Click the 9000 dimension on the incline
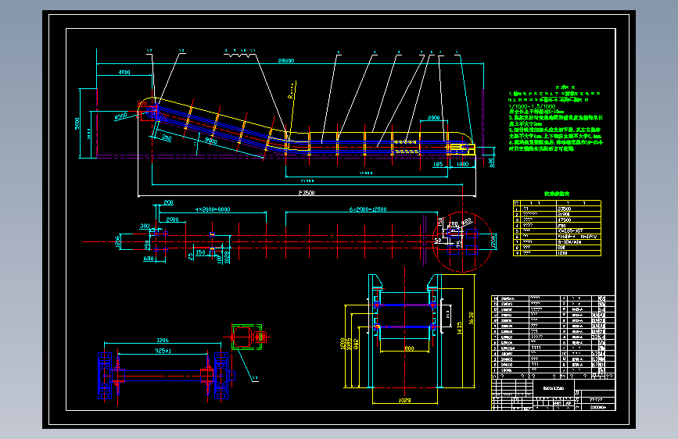Image resolution: width=678 pixels, height=439 pixels. (210, 141)
